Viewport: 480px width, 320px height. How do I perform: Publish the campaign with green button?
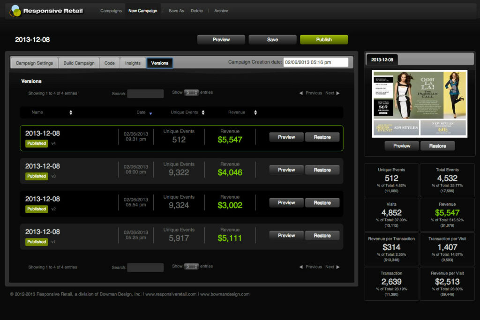324,39
